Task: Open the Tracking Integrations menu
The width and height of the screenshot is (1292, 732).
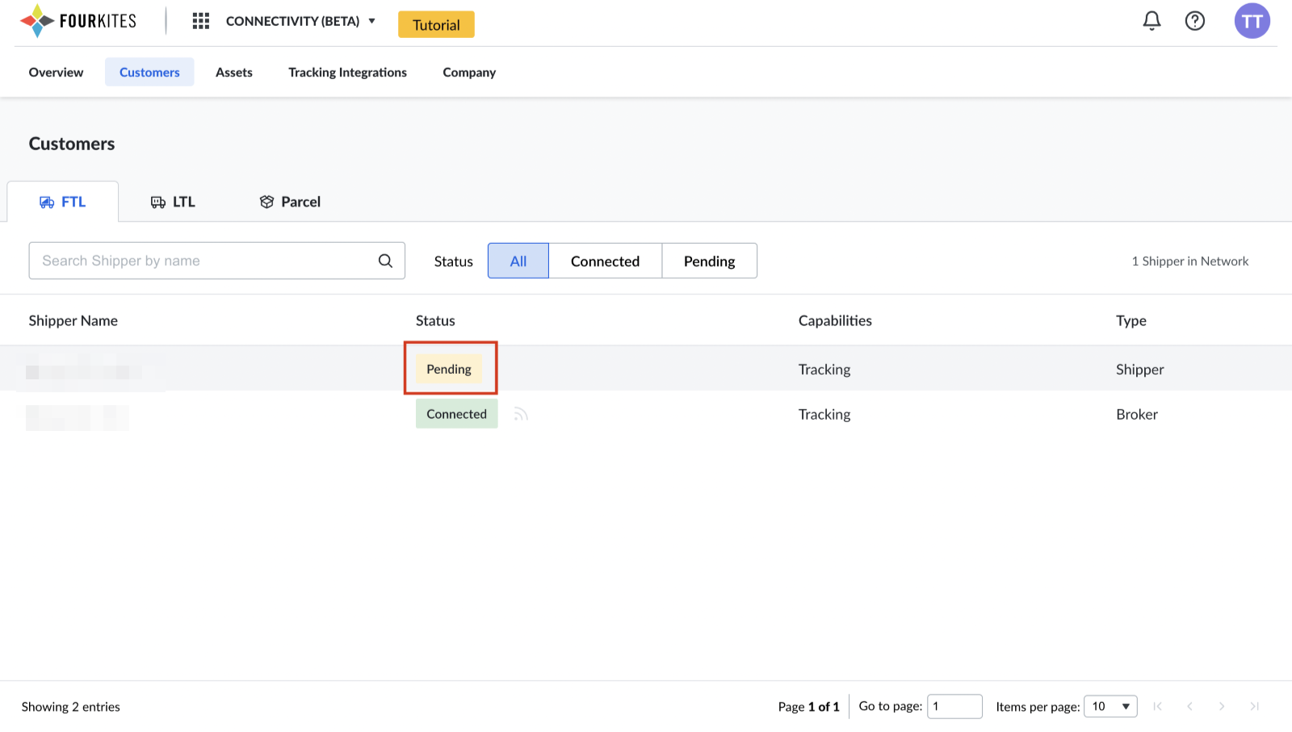Action: pyautogui.click(x=347, y=72)
